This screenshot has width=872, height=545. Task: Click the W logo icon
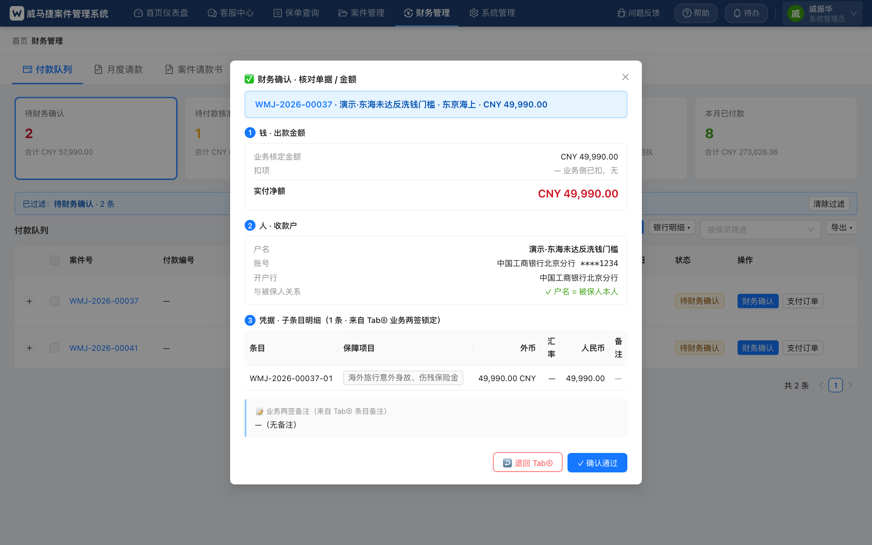(17, 13)
